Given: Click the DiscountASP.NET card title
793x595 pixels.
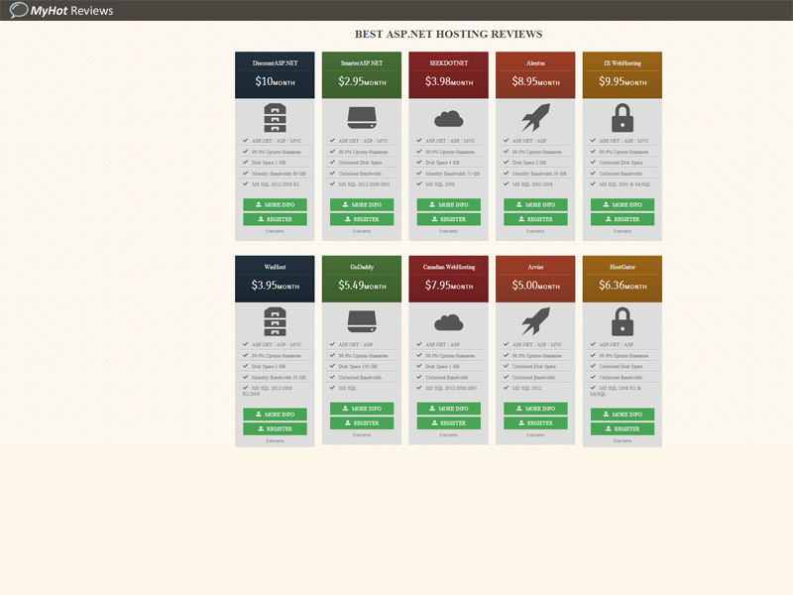Looking at the screenshot, I should click(x=275, y=63).
